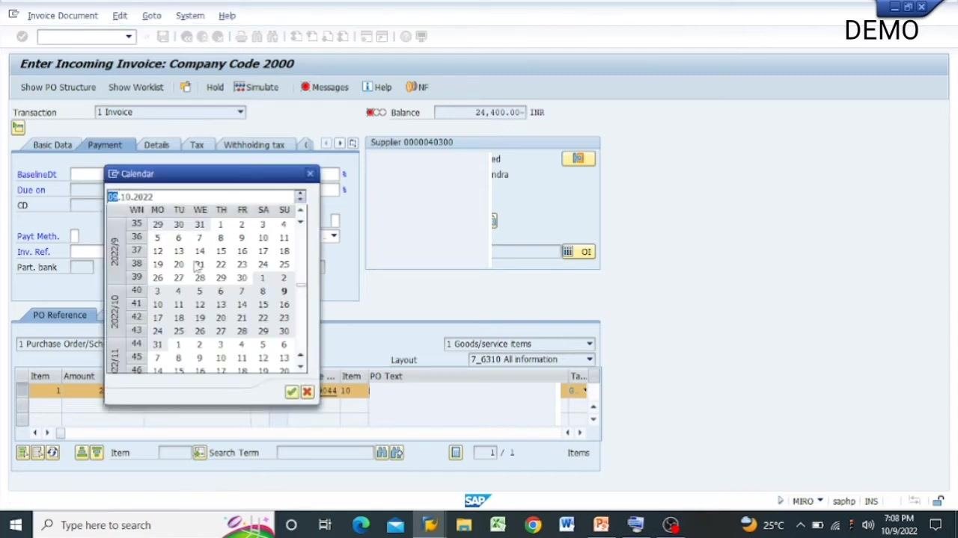Click the NF toolbar icon
This screenshot has width=958, height=538.
click(x=417, y=87)
